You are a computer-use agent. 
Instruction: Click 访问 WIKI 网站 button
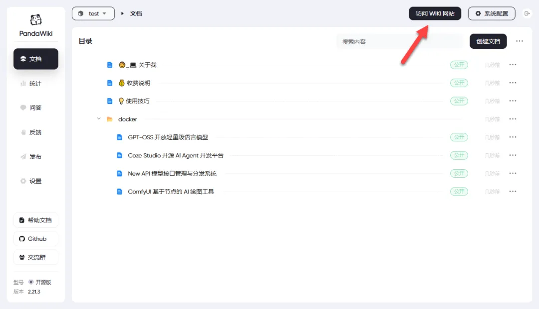(435, 13)
